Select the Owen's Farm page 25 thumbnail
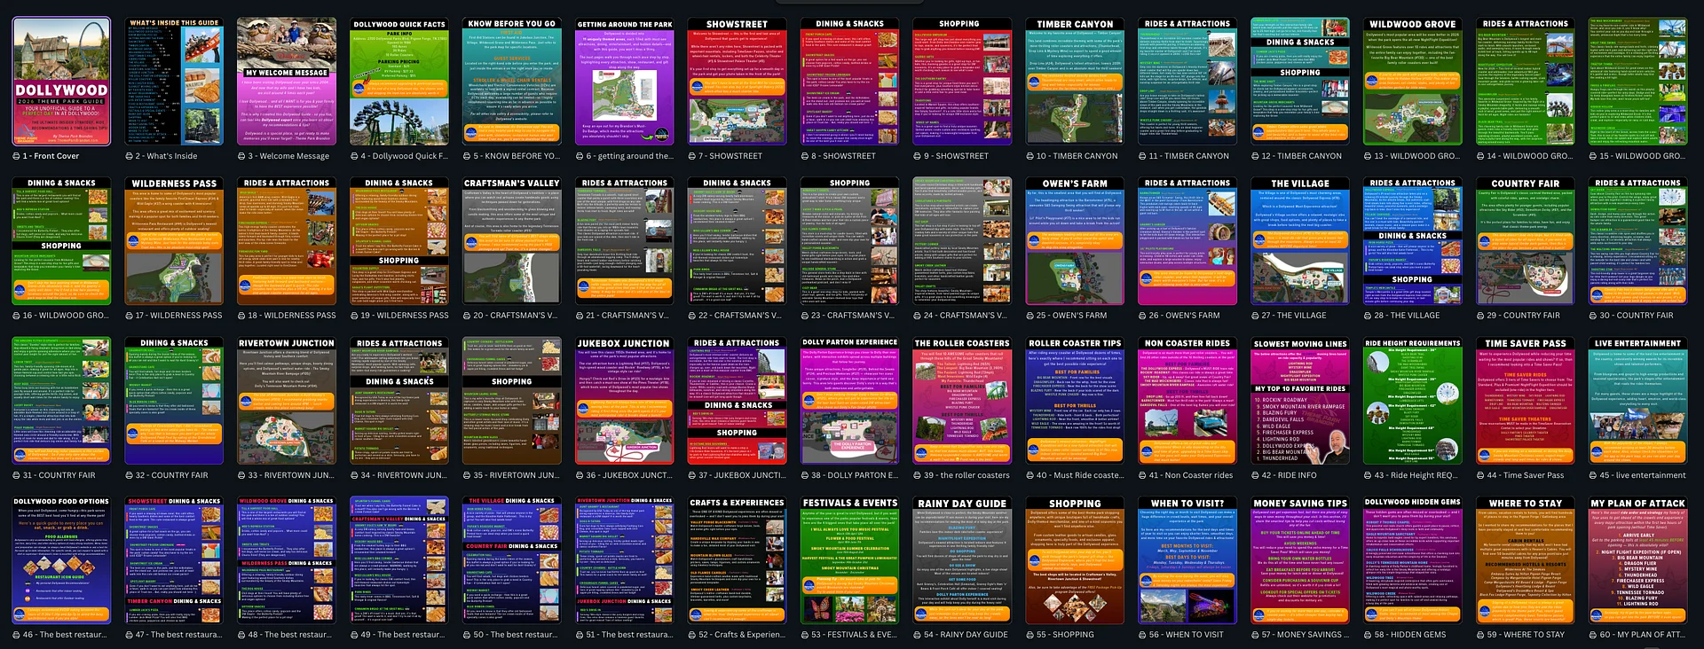Viewport: 1704px width, 649px height. 1075,241
